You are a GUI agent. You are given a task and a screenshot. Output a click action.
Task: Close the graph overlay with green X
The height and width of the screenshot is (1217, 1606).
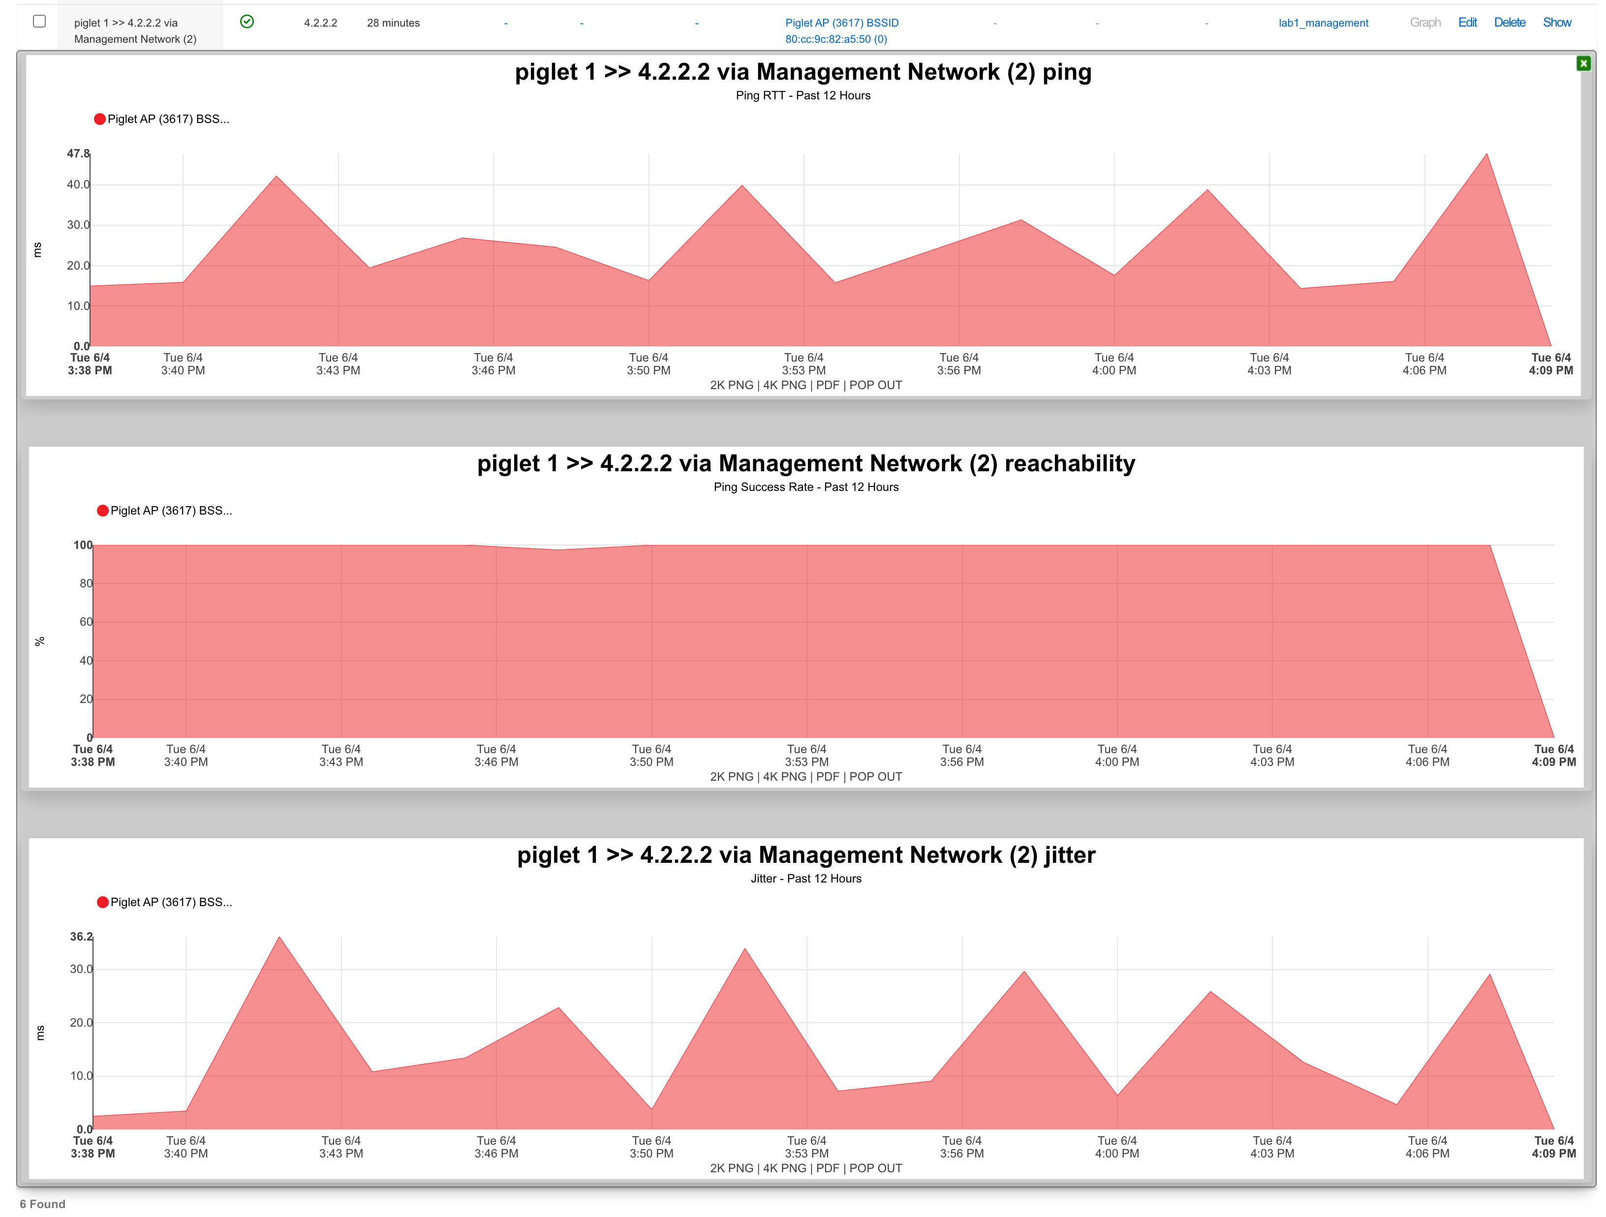pos(1583,64)
